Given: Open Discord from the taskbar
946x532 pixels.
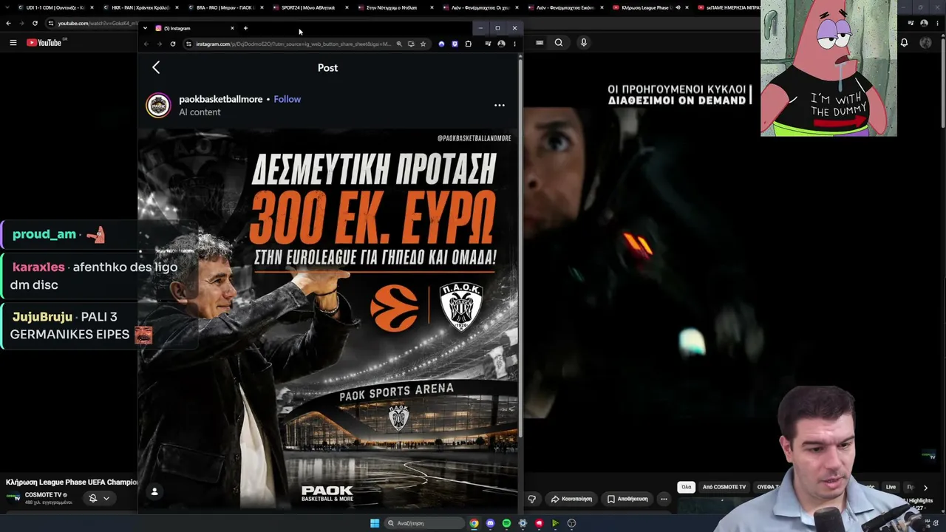Looking at the screenshot, I should (x=490, y=523).
